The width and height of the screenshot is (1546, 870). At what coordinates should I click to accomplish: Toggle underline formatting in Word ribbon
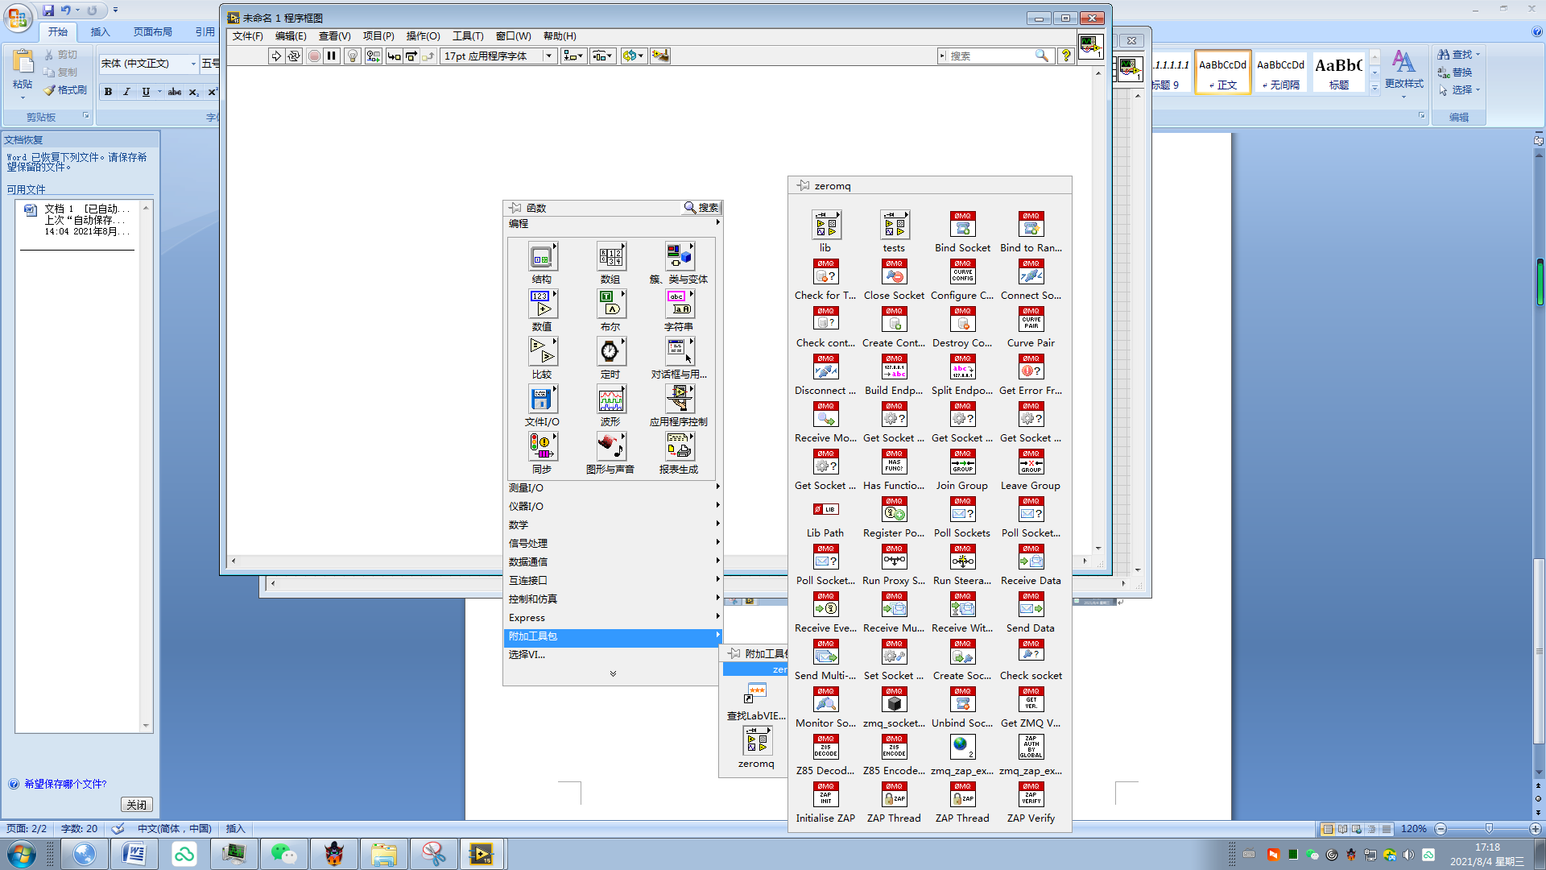tap(145, 92)
